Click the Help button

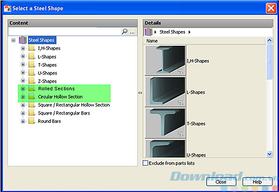258,182
